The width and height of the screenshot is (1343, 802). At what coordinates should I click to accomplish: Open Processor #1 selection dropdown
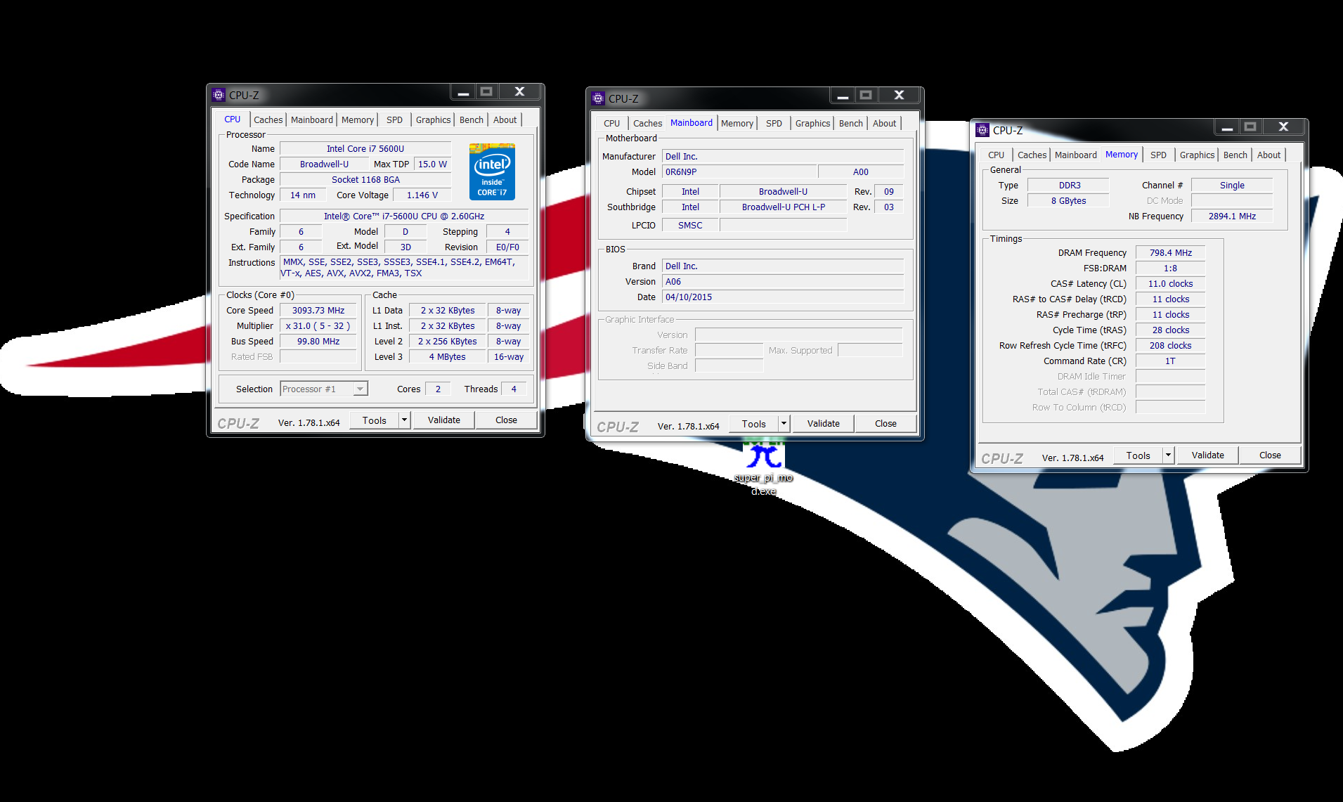[324, 389]
